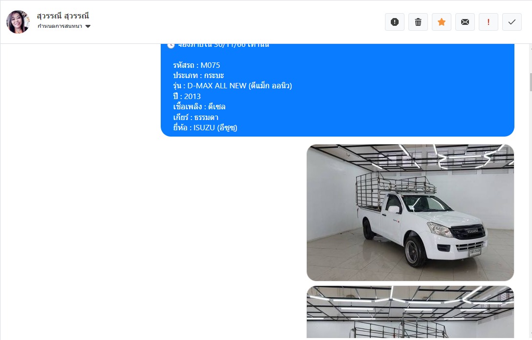Screen dimensions: 532x340
Task: Open contact name สุวรรณี สุวรรณี
Action: pos(63,16)
